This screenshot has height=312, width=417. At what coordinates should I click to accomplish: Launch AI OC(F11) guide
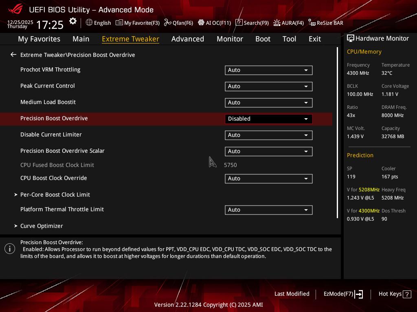coord(201,23)
